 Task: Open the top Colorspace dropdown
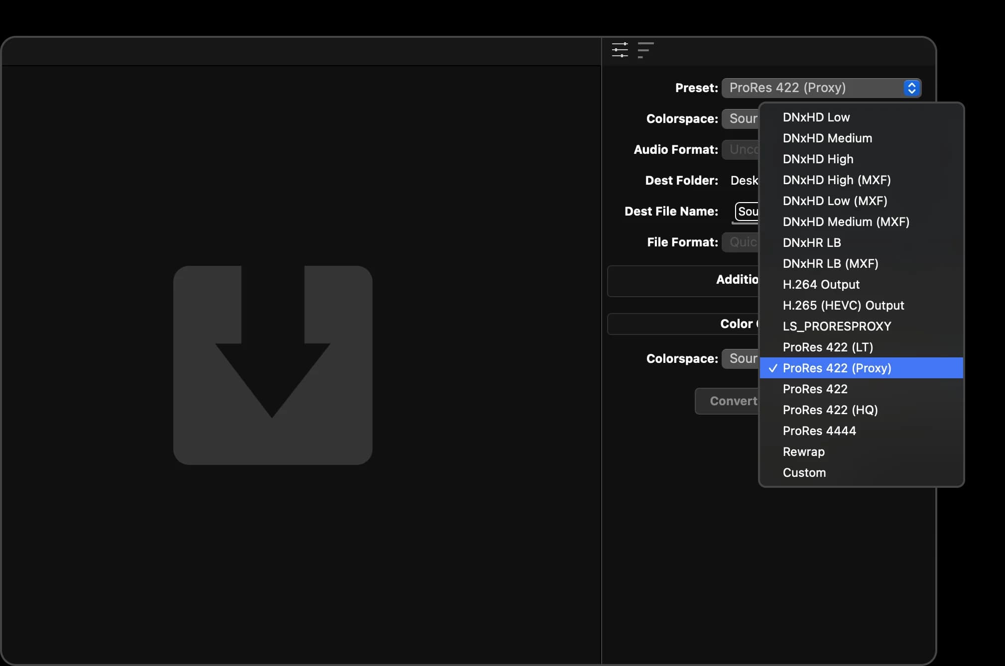click(x=741, y=118)
